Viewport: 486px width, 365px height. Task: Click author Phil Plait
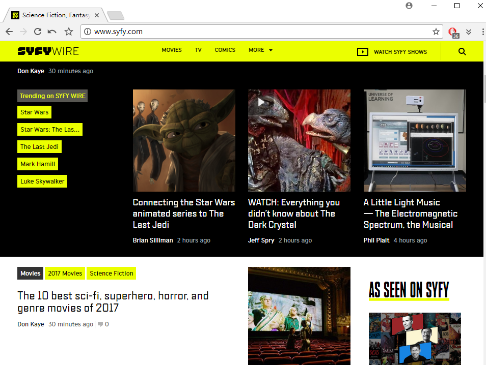[376, 240]
